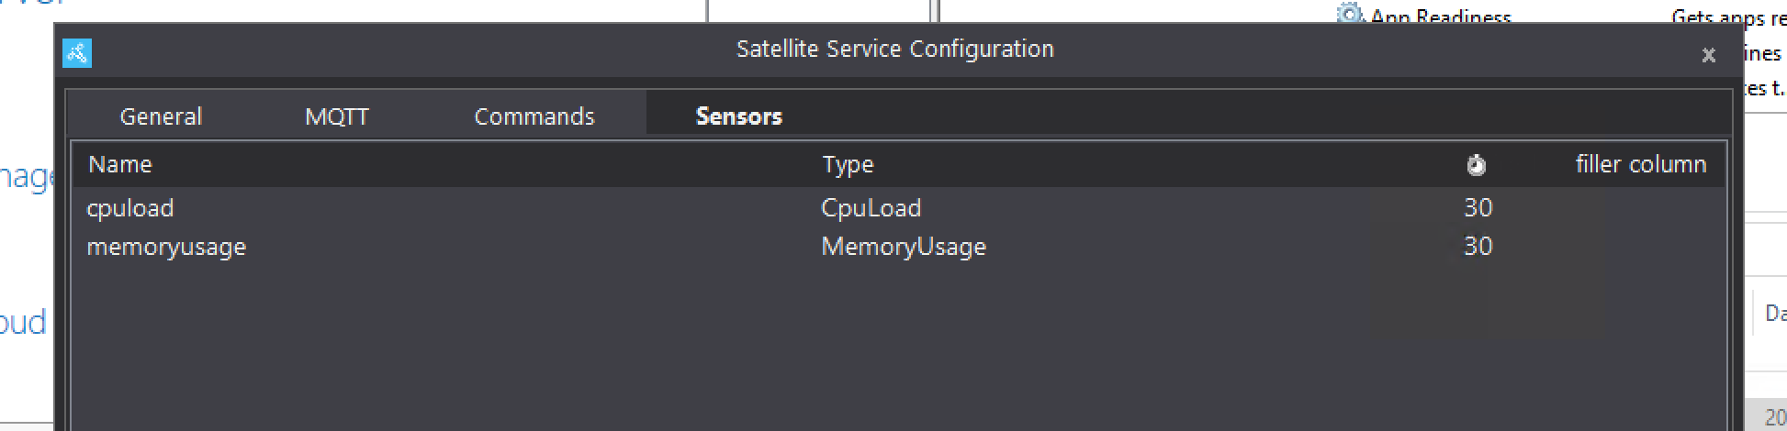Click the Type column header

(848, 165)
